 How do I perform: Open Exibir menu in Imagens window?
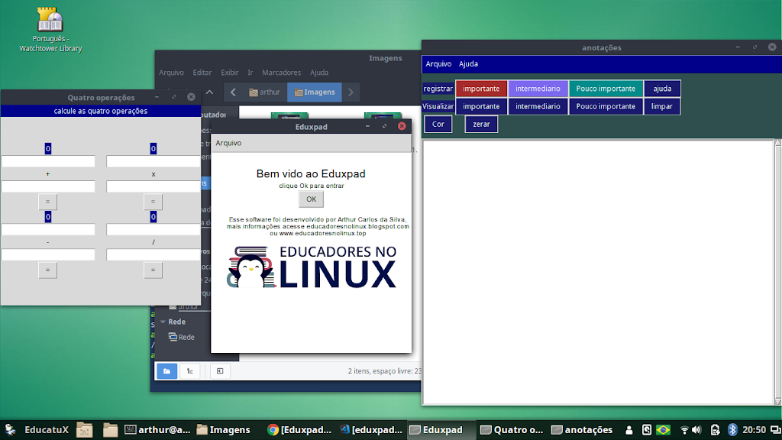point(230,73)
